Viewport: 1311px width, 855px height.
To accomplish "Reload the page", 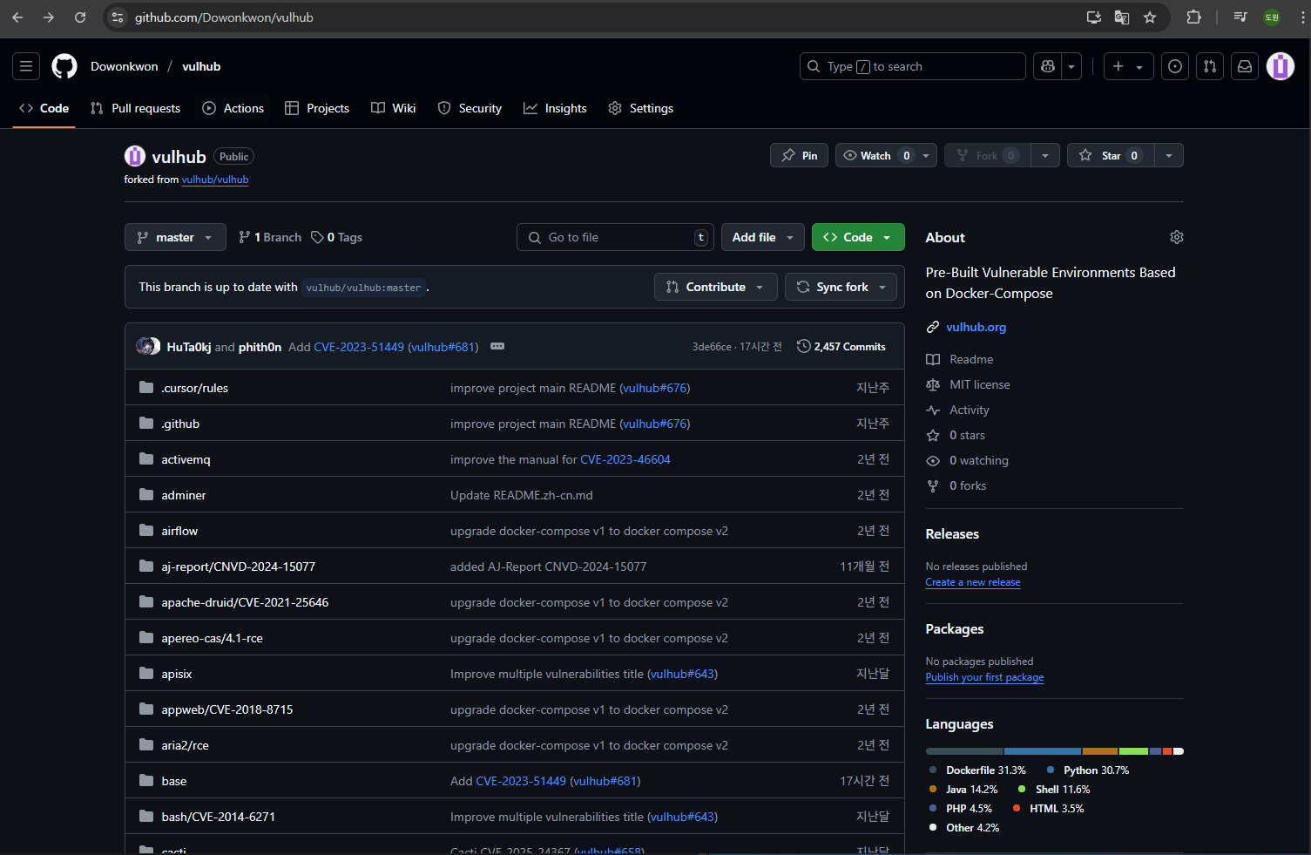I will click(80, 17).
